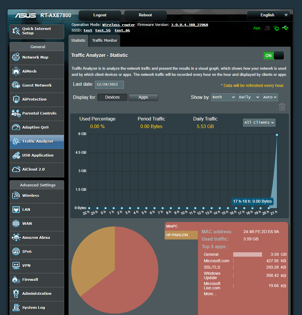
Task: Open Amazon Alexa sidebar icon
Action: (x=16, y=237)
